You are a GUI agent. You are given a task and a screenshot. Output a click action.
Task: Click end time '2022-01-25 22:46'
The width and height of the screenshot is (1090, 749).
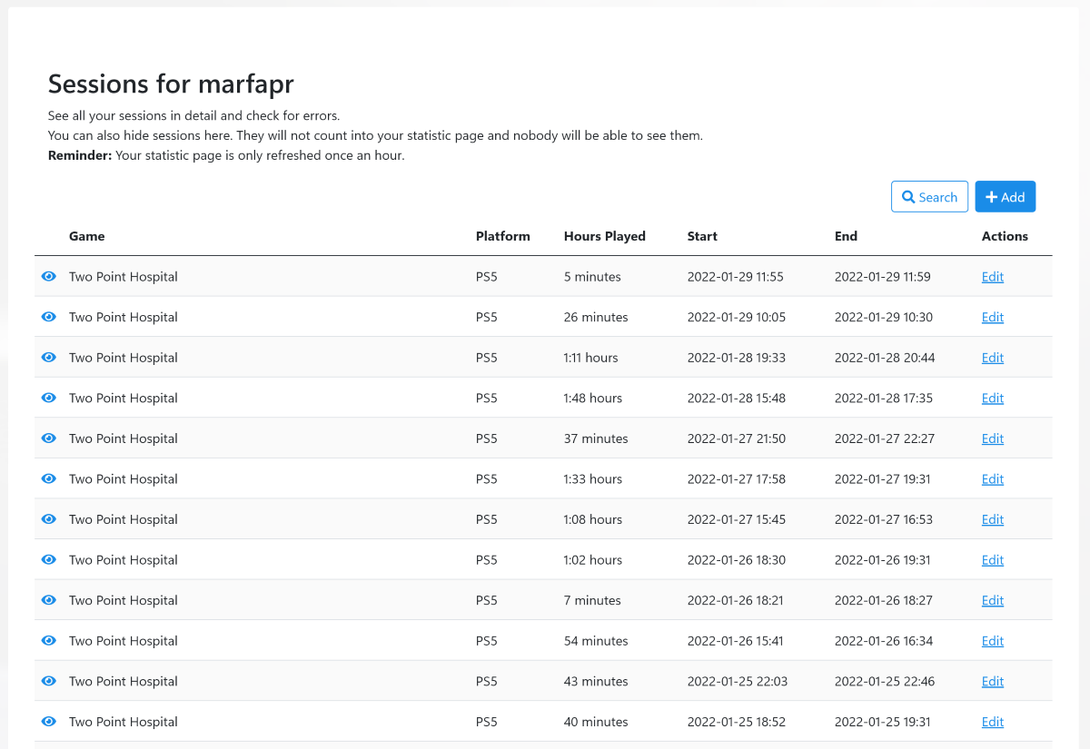click(x=884, y=681)
